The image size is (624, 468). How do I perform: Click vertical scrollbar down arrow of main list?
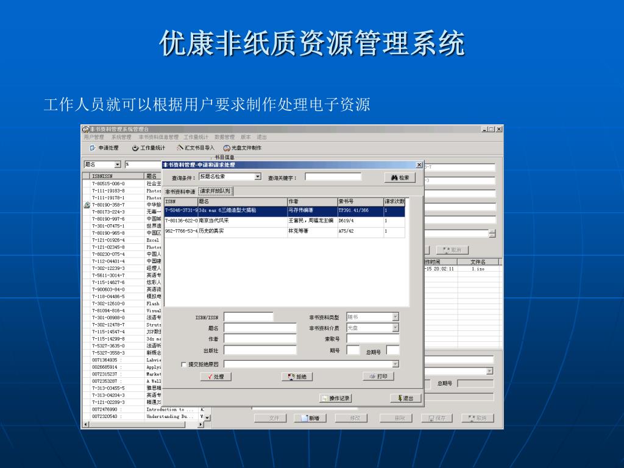coord(207,417)
